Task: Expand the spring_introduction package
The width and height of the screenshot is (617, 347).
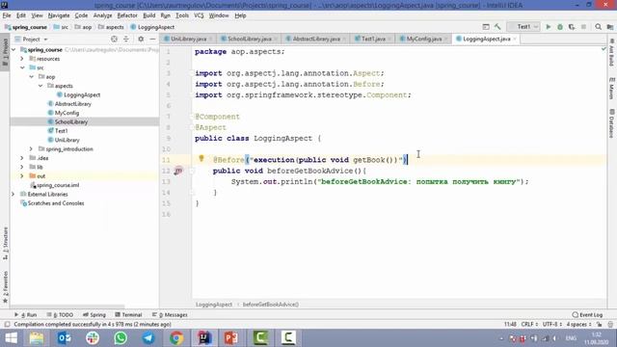Action: (31, 149)
